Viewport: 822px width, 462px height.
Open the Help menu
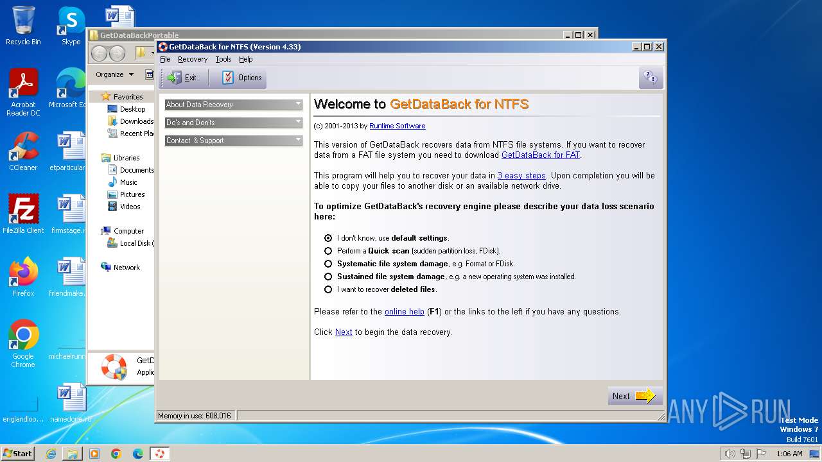pyautogui.click(x=246, y=59)
